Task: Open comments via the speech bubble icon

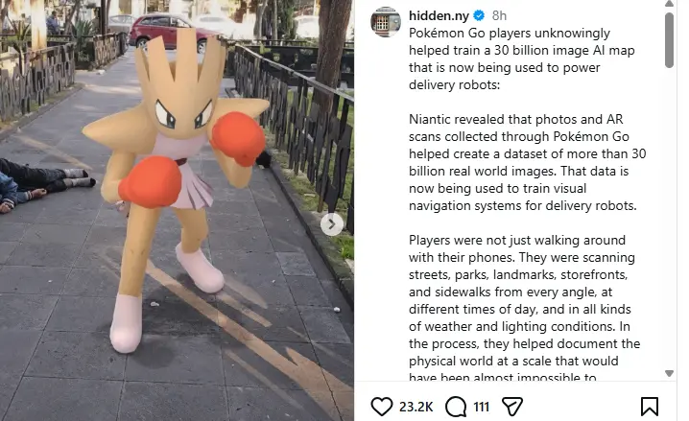Action: point(456,406)
